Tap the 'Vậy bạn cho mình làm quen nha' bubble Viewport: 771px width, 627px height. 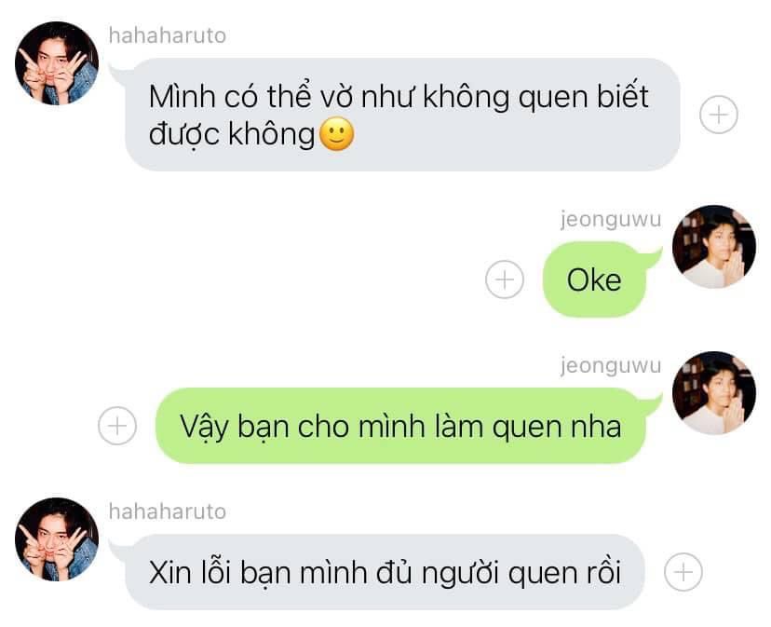pyautogui.click(x=400, y=426)
